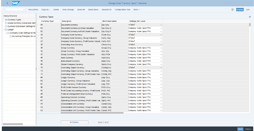The width and height of the screenshot is (254, 131).
Task: Open Settings Def. Level dropdown for row C2
Action: coord(161,110)
